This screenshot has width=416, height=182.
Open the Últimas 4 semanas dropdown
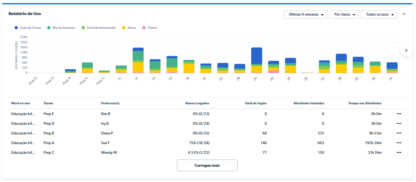tap(305, 15)
